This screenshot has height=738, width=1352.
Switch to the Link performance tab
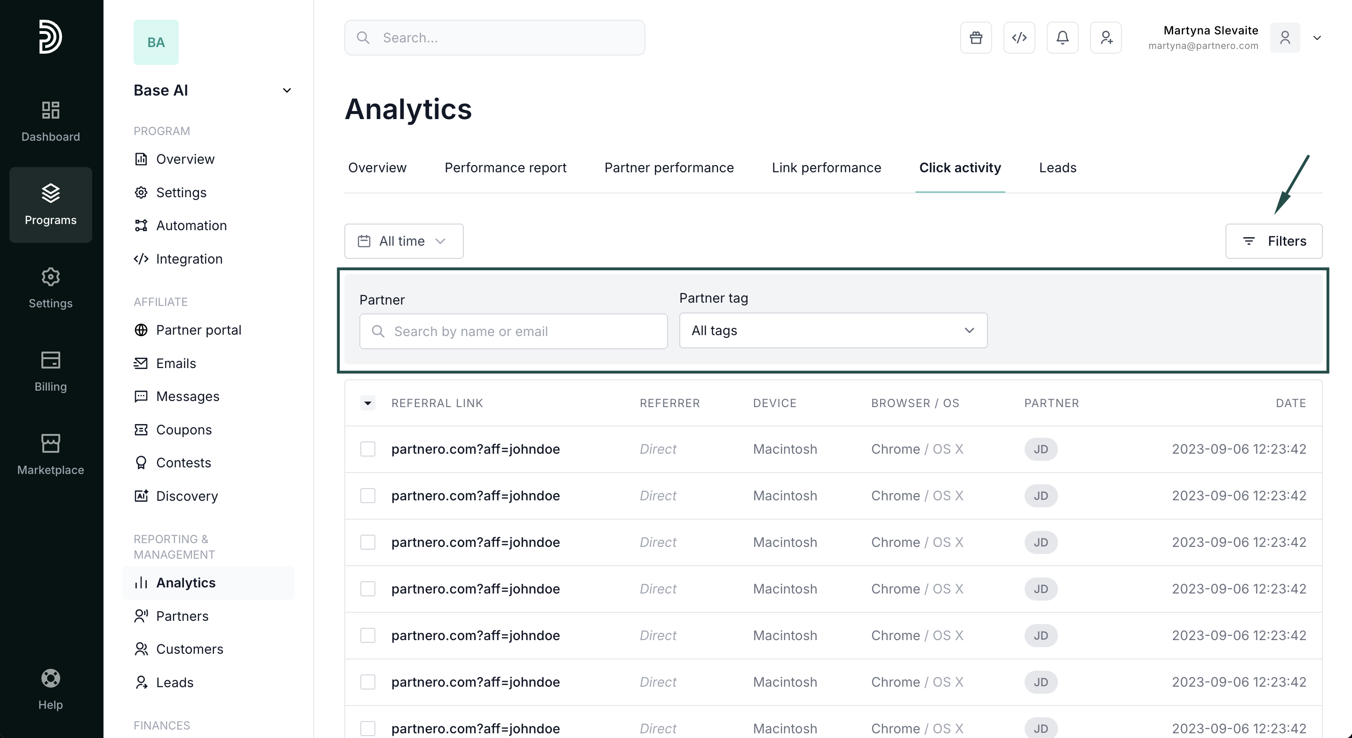[826, 168]
